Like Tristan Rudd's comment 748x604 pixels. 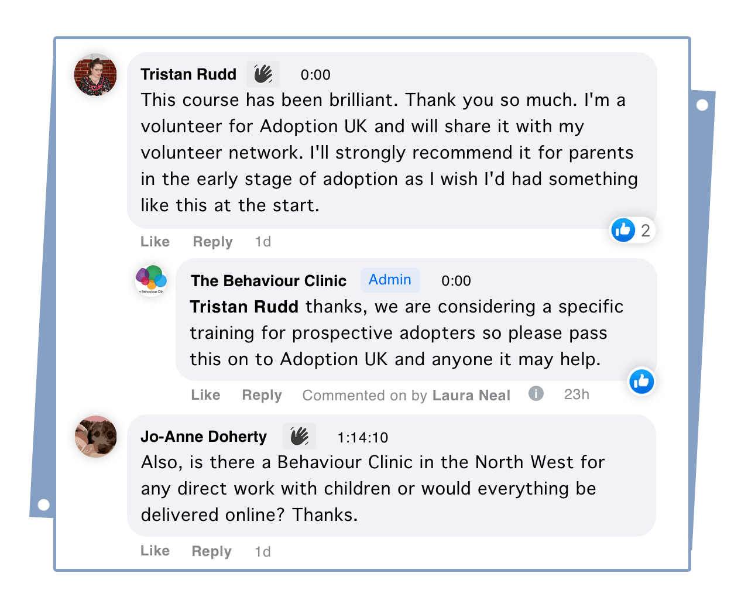[155, 242]
